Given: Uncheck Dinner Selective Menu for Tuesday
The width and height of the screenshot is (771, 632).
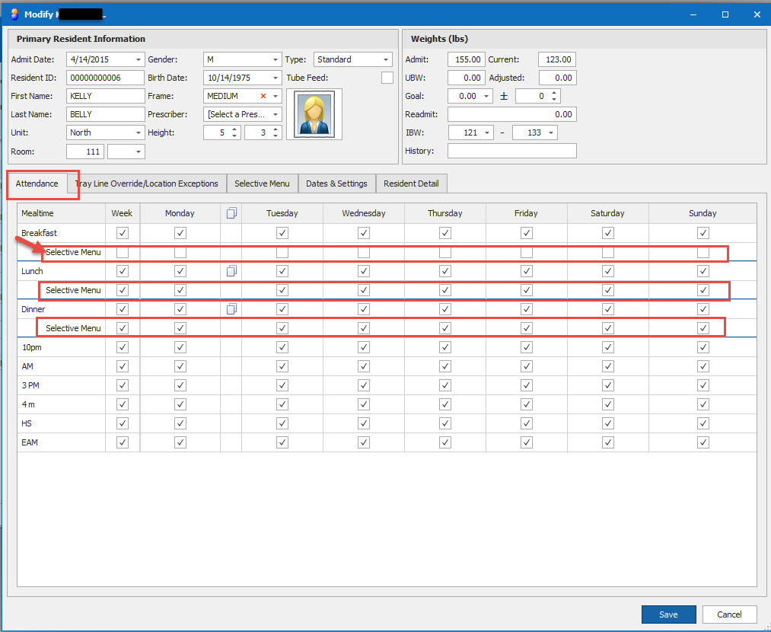Looking at the screenshot, I should tap(282, 328).
